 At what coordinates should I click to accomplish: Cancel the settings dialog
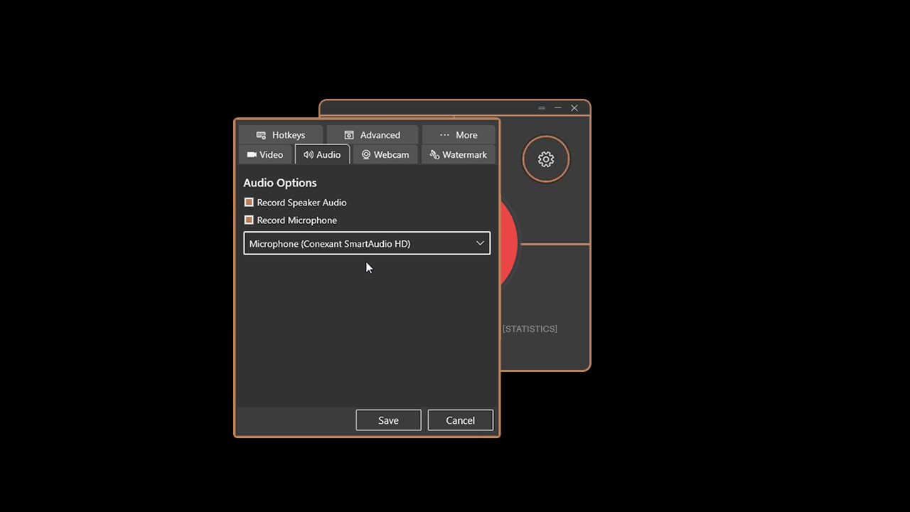[460, 420]
